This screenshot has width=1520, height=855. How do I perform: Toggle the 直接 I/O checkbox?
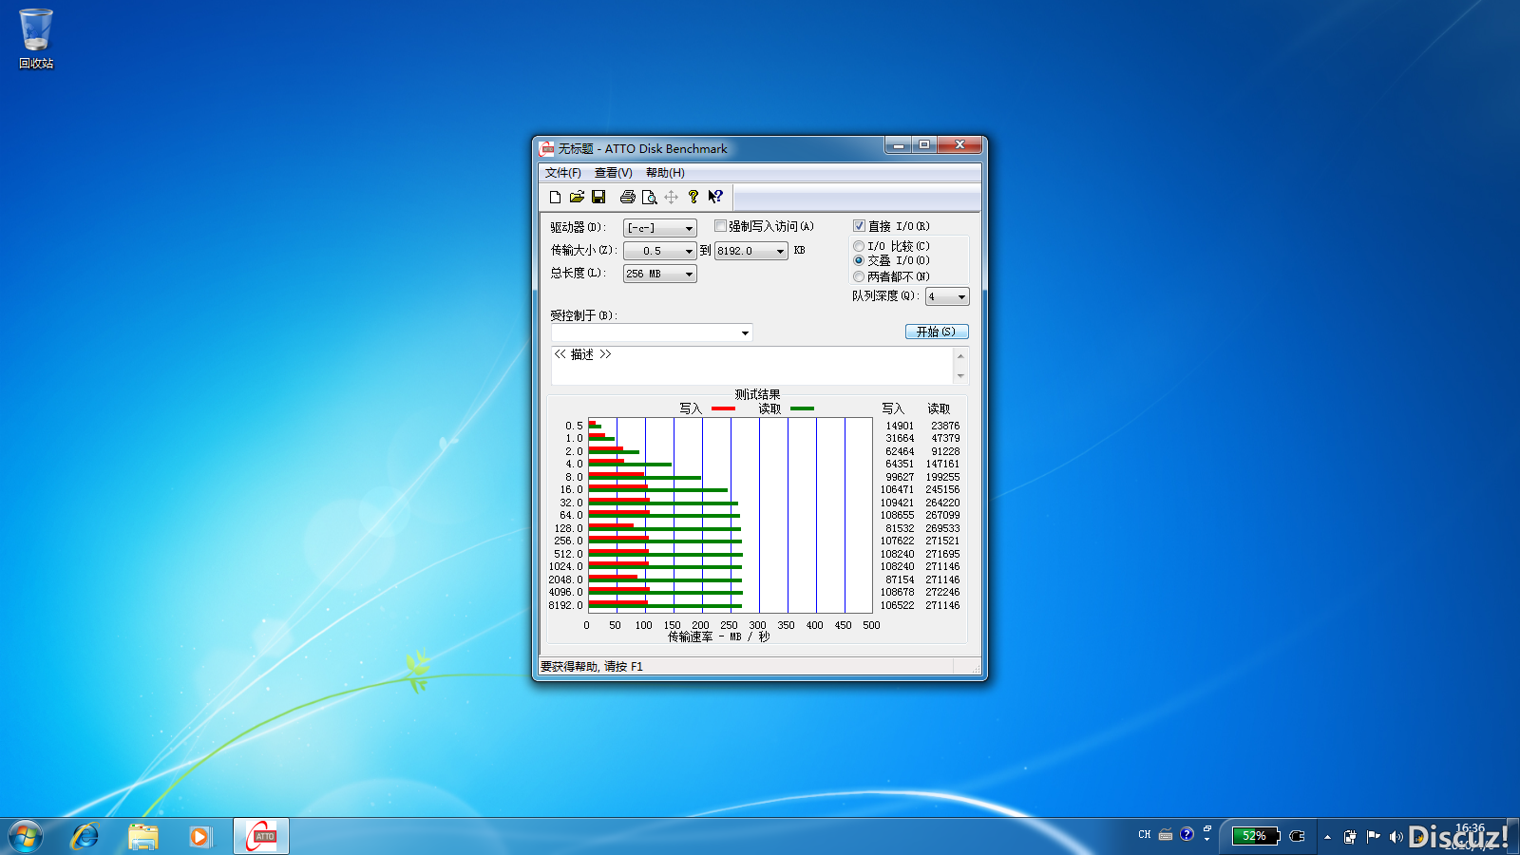859,226
